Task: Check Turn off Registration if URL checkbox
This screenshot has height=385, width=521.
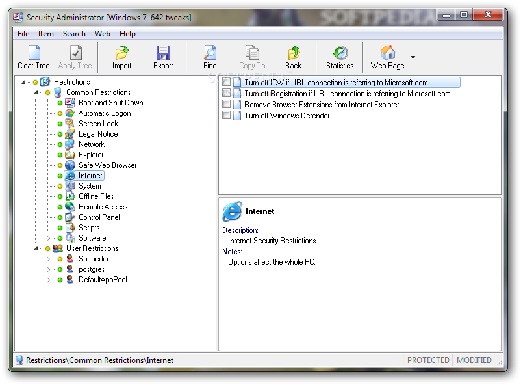Action: pyautogui.click(x=227, y=93)
